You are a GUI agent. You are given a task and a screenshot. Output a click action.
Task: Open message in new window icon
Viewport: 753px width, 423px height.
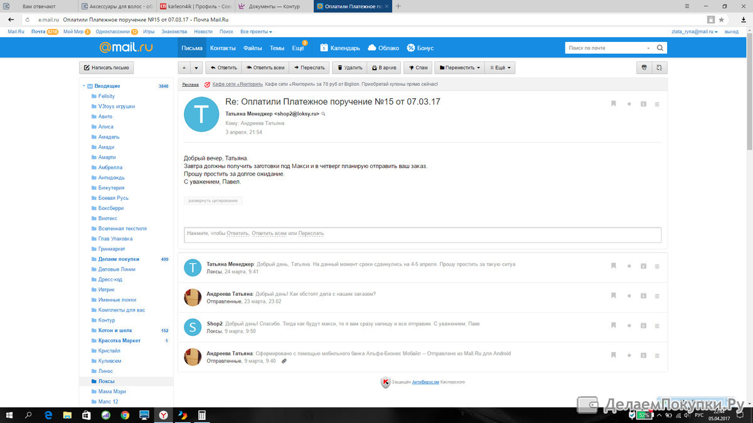coord(659,68)
